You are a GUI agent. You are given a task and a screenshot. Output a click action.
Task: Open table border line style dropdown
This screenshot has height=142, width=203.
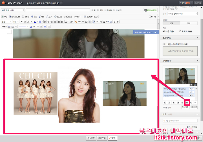(x=23, y=27)
